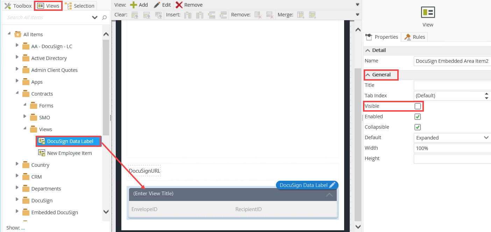Click the DocuSignURL label on canvas

tap(144, 171)
